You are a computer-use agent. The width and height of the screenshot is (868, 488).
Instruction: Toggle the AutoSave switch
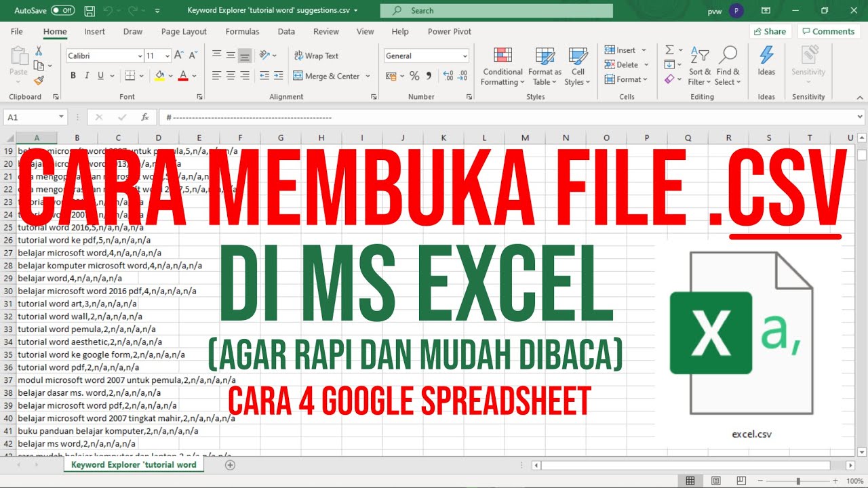click(x=63, y=11)
